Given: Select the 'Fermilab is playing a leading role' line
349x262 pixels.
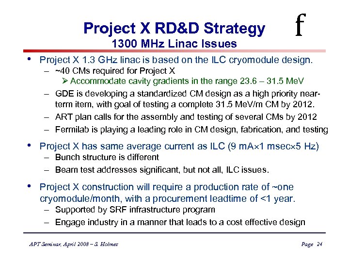Looking at the screenshot, I should click(191, 130).
